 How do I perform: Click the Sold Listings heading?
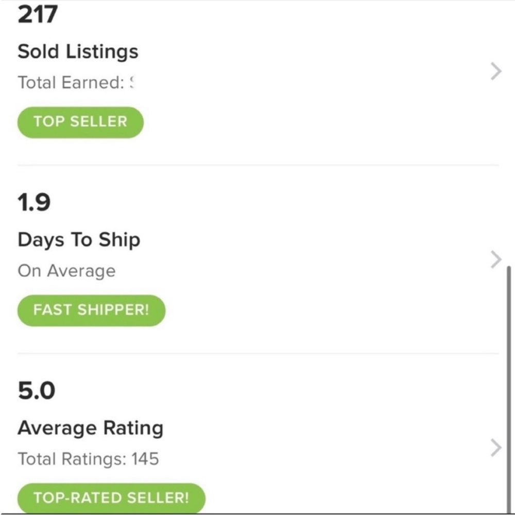pos(78,51)
